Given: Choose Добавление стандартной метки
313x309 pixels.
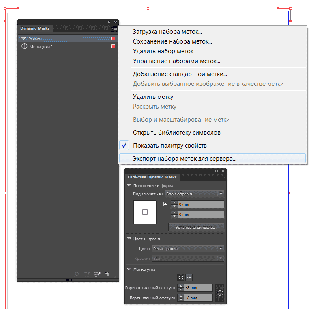Looking at the screenshot, I should pyautogui.click(x=212, y=74).
